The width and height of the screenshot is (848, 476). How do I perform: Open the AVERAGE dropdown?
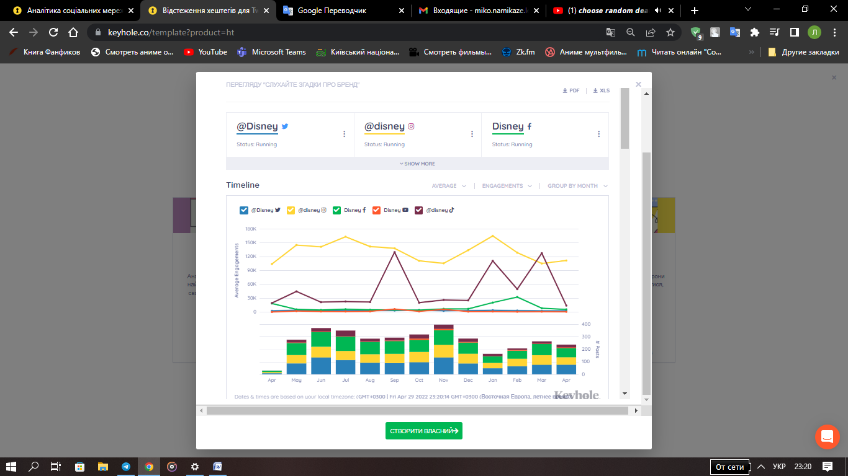pos(449,186)
